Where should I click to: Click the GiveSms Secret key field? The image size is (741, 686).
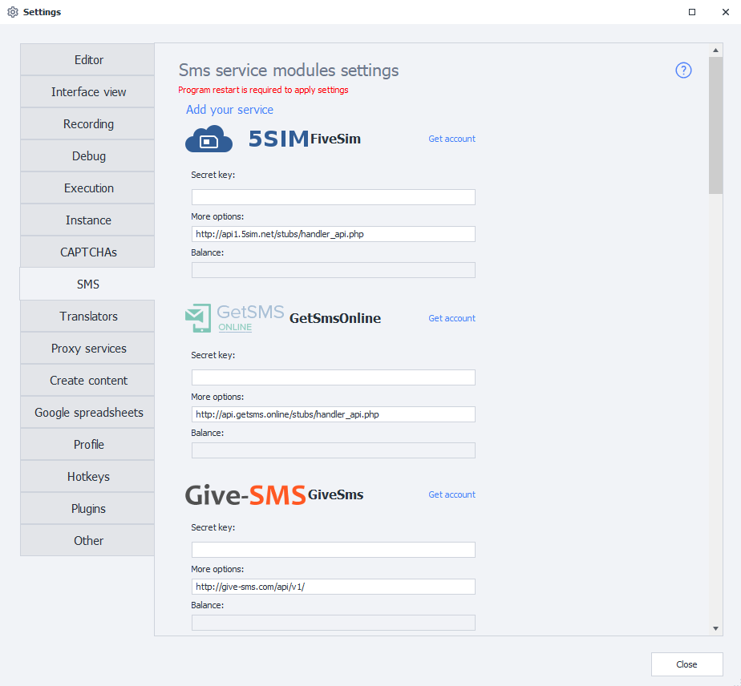pos(333,550)
